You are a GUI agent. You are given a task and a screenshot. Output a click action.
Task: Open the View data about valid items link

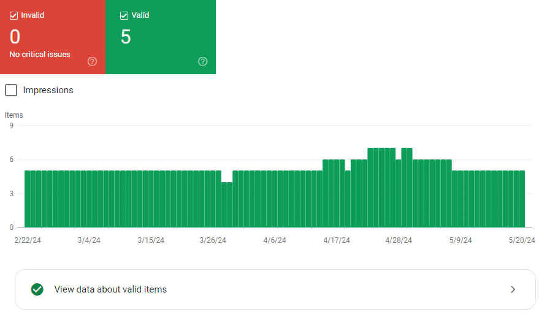tap(110, 289)
